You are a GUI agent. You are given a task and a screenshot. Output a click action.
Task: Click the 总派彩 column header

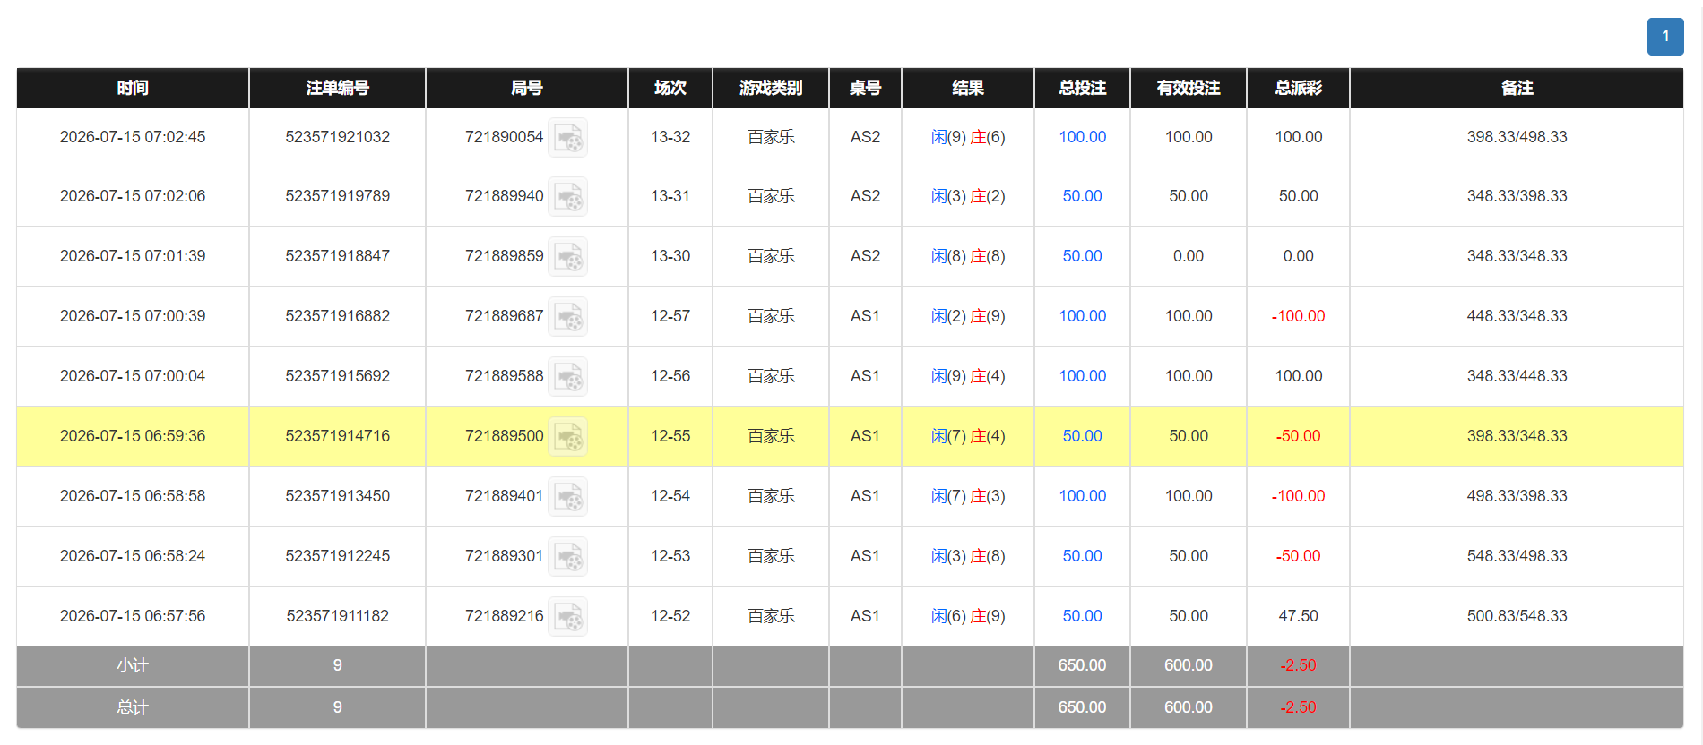click(x=1298, y=88)
